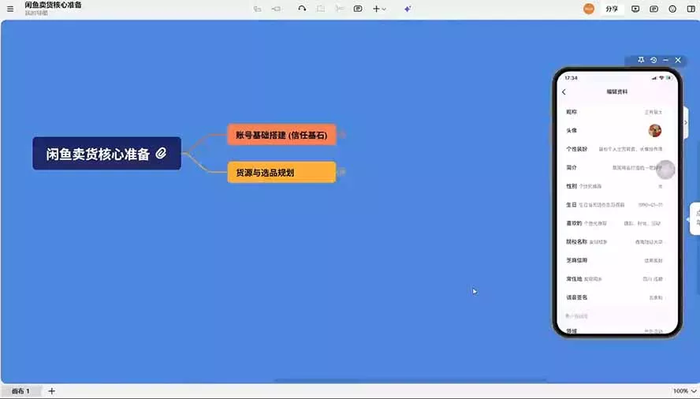Click the add note toolbar icon
Viewport: 700px width, 399px height.
(x=358, y=9)
